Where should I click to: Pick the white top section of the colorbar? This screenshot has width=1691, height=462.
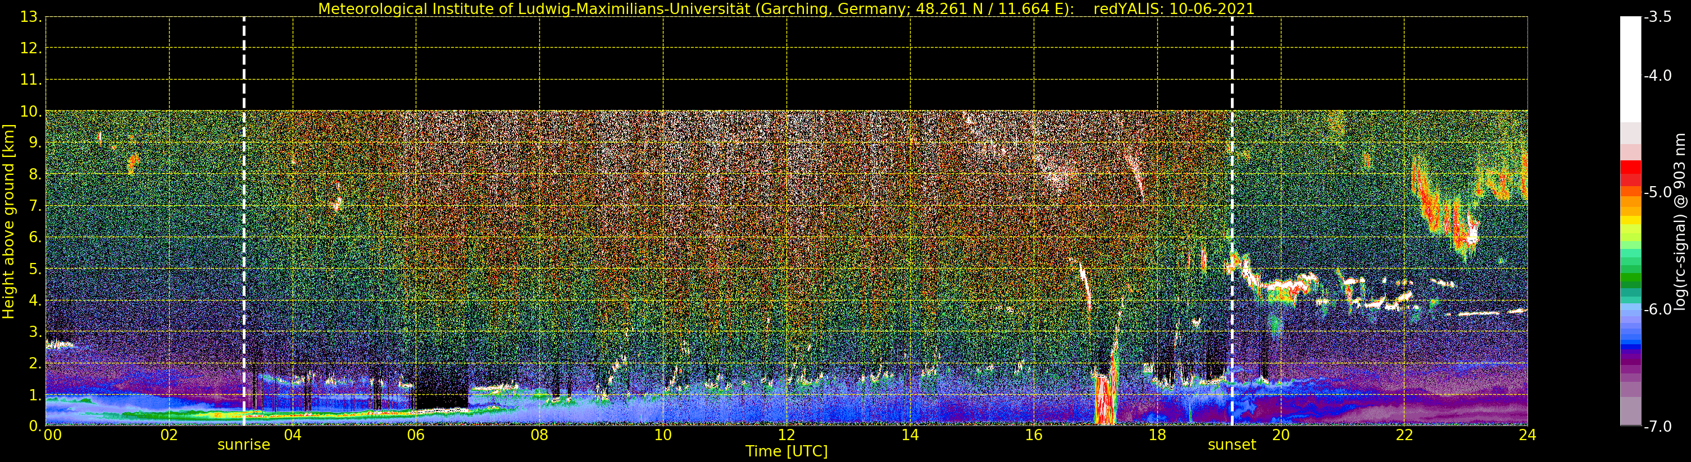1630,70
